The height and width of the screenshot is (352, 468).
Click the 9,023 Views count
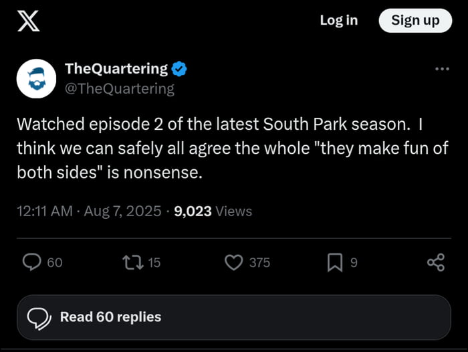(213, 211)
